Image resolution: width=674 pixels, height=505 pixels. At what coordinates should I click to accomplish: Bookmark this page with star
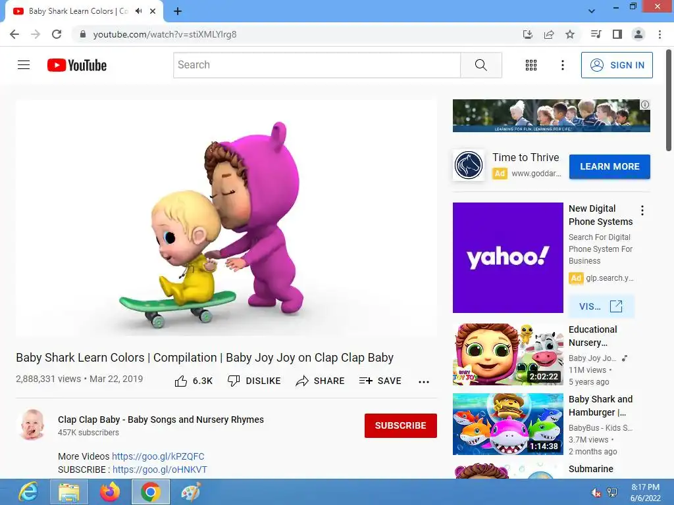(x=570, y=34)
